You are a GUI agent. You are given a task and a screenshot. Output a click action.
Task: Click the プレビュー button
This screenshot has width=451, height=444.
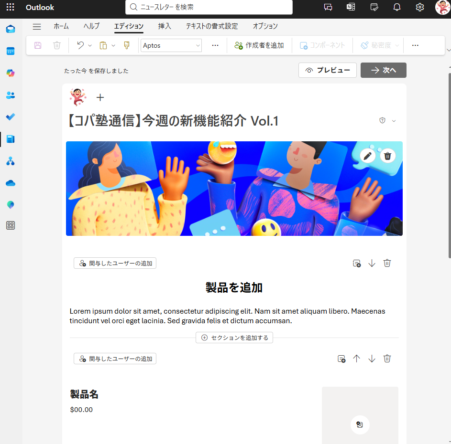point(328,70)
